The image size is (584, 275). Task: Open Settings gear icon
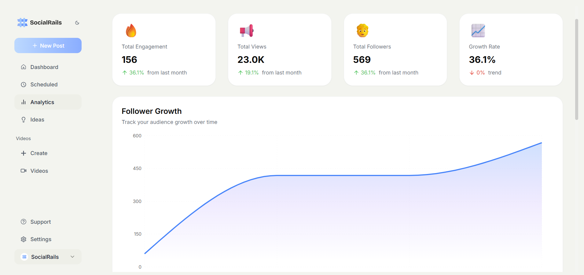click(x=24, y=239)
